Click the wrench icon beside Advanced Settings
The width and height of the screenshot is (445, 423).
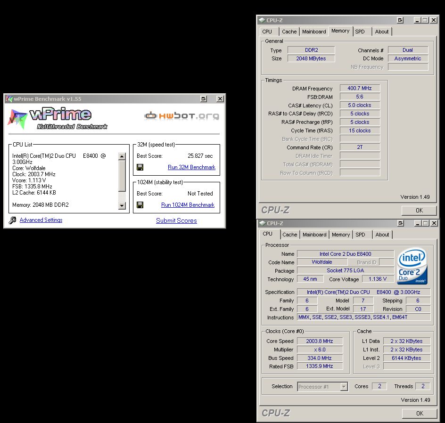click(12, 220)
